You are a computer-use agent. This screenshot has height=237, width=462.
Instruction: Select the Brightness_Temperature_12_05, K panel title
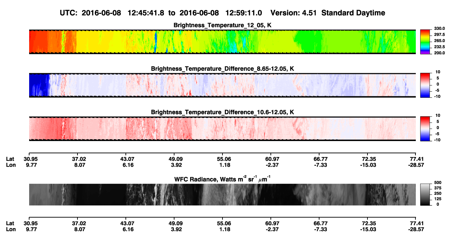pyautogui.click(x=222, y=25)
